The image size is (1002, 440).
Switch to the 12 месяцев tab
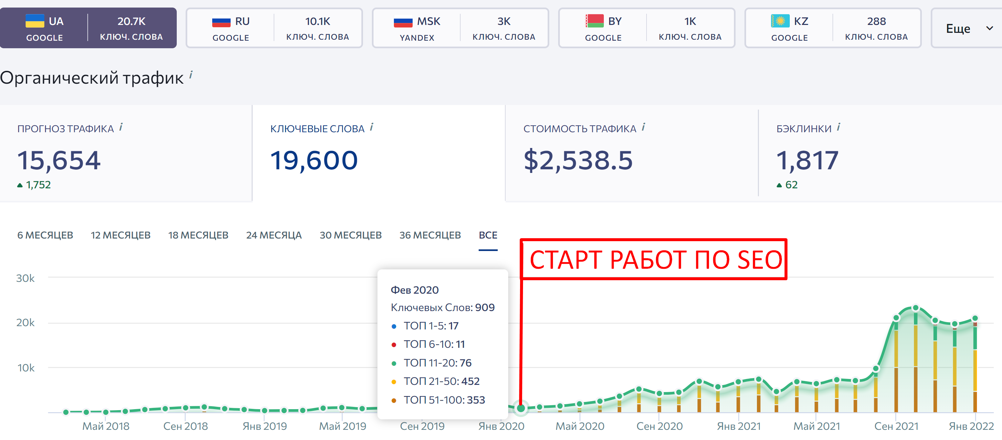point(121,235)
